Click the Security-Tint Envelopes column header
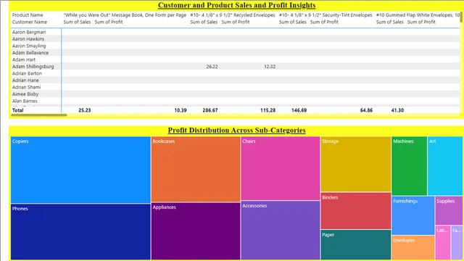The height and width of the screenshot is (261, 464). click(326, 14)
